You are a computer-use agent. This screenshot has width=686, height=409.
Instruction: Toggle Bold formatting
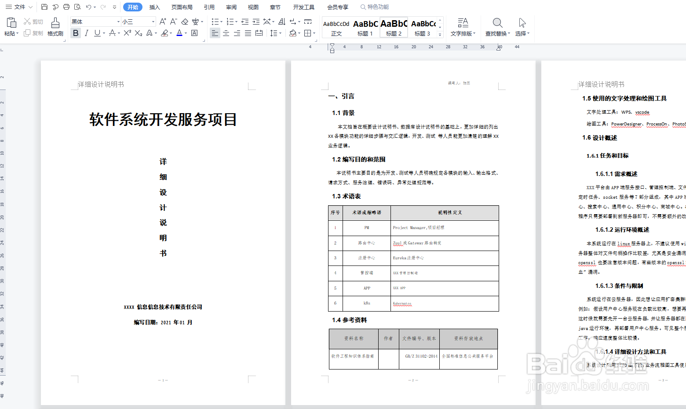pyautogui.click(x=76, y=33)
